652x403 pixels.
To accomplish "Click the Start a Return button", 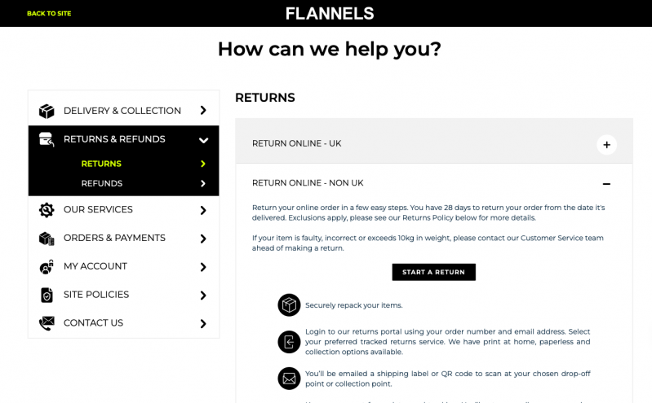I will pos(433,272).
